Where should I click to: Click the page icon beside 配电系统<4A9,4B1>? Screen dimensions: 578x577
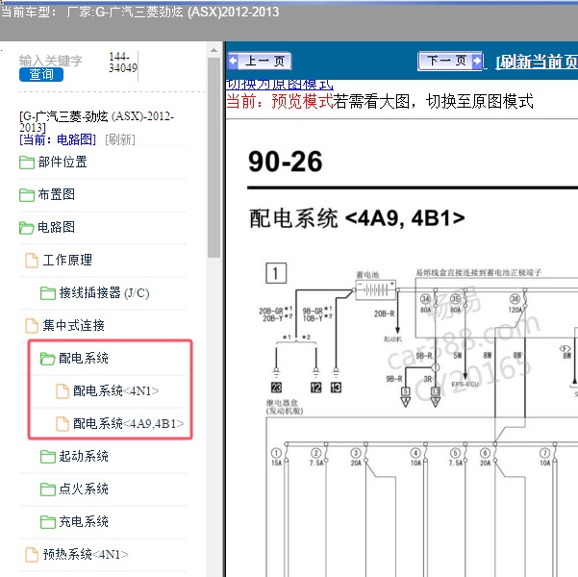(63, 424)
